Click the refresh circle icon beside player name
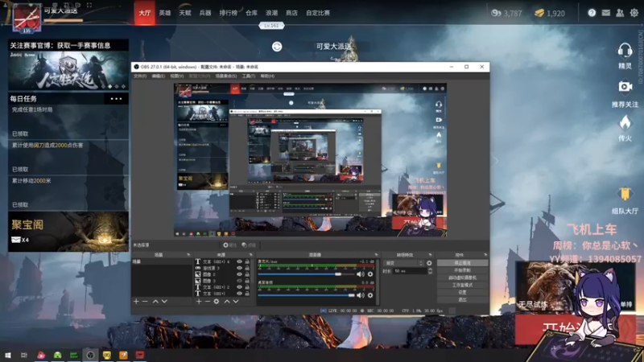644x362 pixels. [x=277, y=47]
